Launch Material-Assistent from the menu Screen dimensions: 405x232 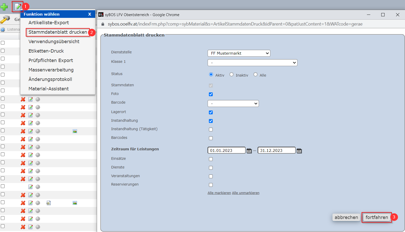coord(49,89)
